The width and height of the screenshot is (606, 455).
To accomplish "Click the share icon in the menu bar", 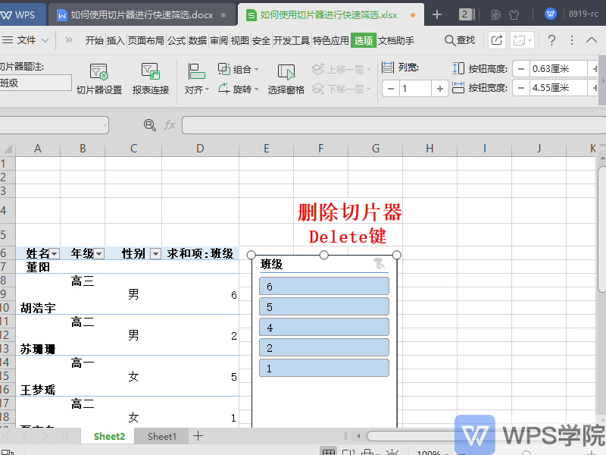I will (497, 40).
